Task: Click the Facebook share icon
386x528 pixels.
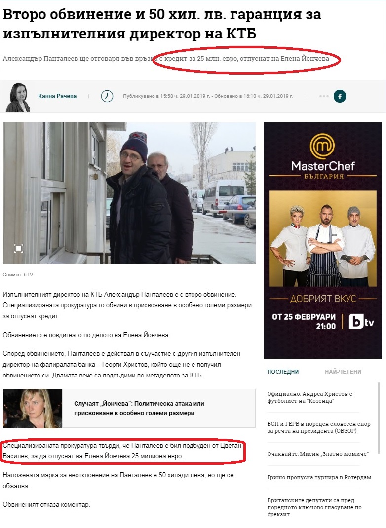Action: tap(340, 96)
